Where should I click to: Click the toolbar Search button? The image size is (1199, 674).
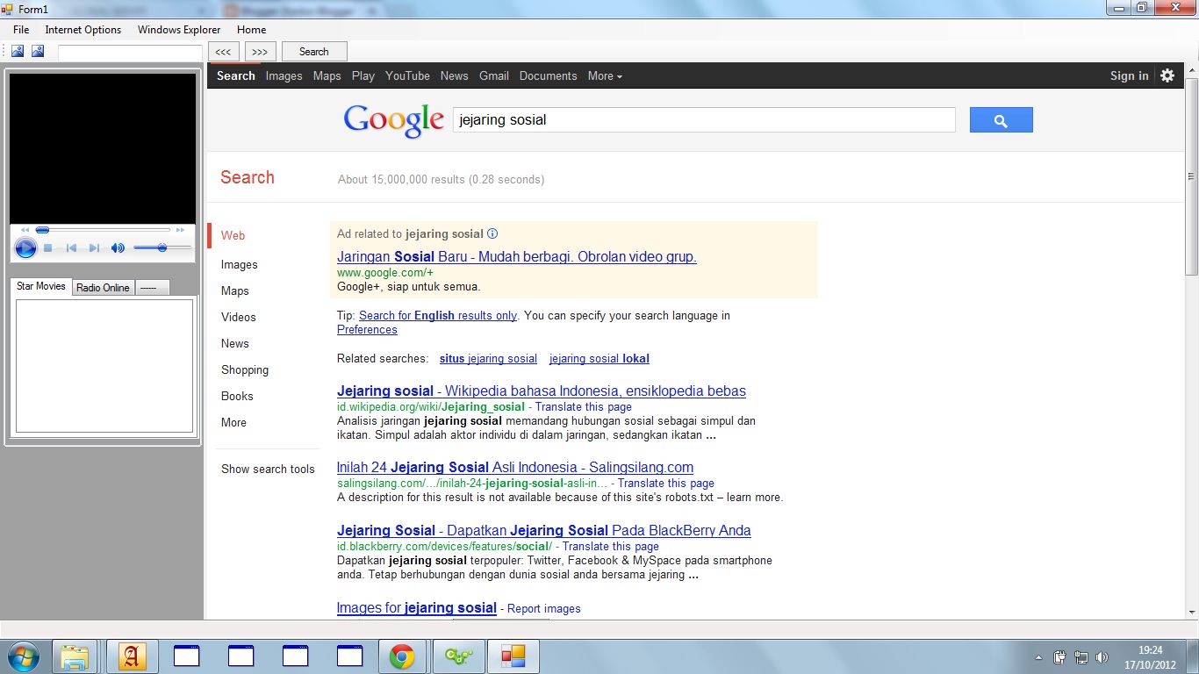pos(314,52)
